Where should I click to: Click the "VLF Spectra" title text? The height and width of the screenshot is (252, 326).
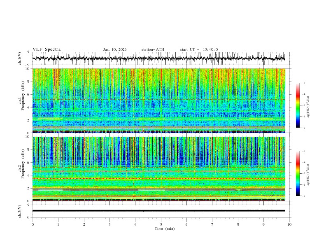pos(47,49)
